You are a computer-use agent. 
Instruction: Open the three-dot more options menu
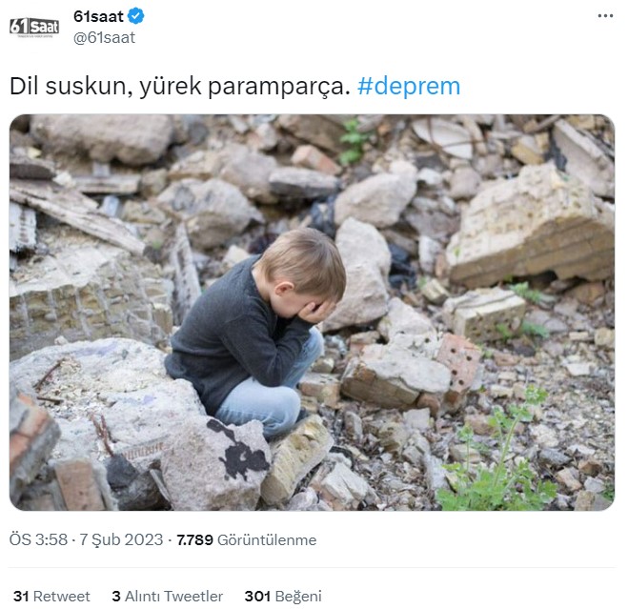(x=605, y=16)
